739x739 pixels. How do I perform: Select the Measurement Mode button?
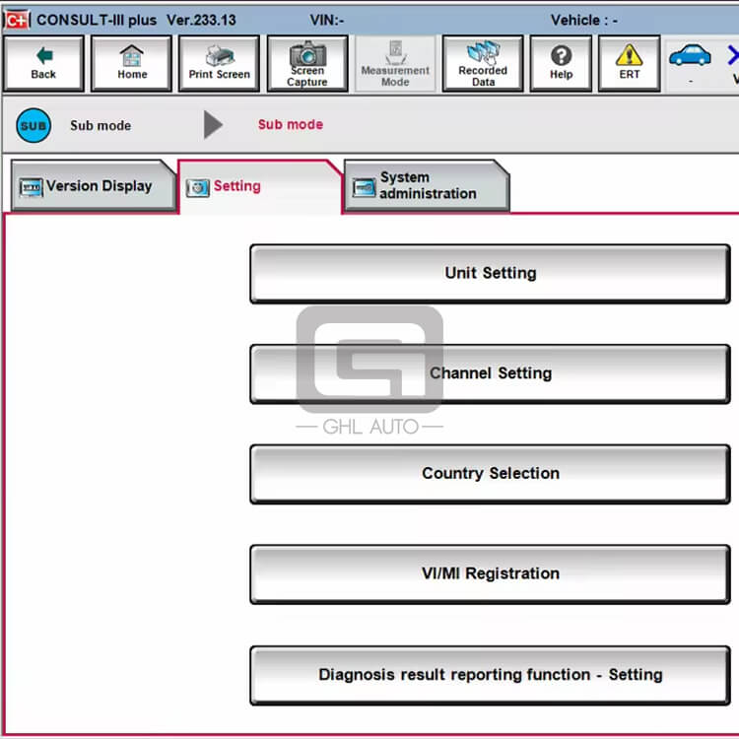tap(395, 64)
